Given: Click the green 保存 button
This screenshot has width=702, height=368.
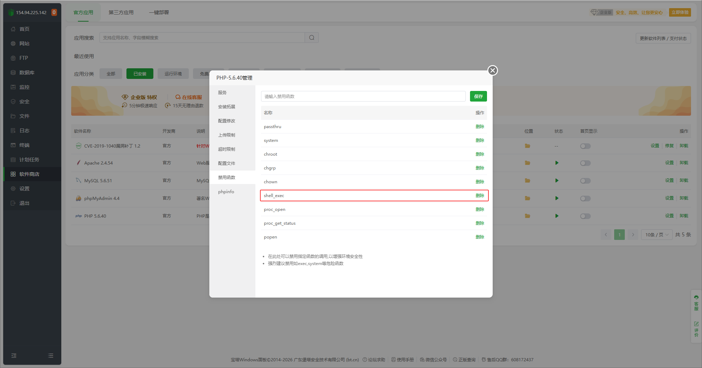Looking at the screenshot, I should coord(478,97).
